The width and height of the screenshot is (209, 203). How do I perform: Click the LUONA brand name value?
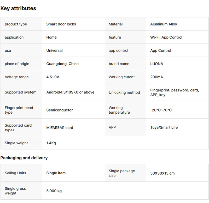156,64
